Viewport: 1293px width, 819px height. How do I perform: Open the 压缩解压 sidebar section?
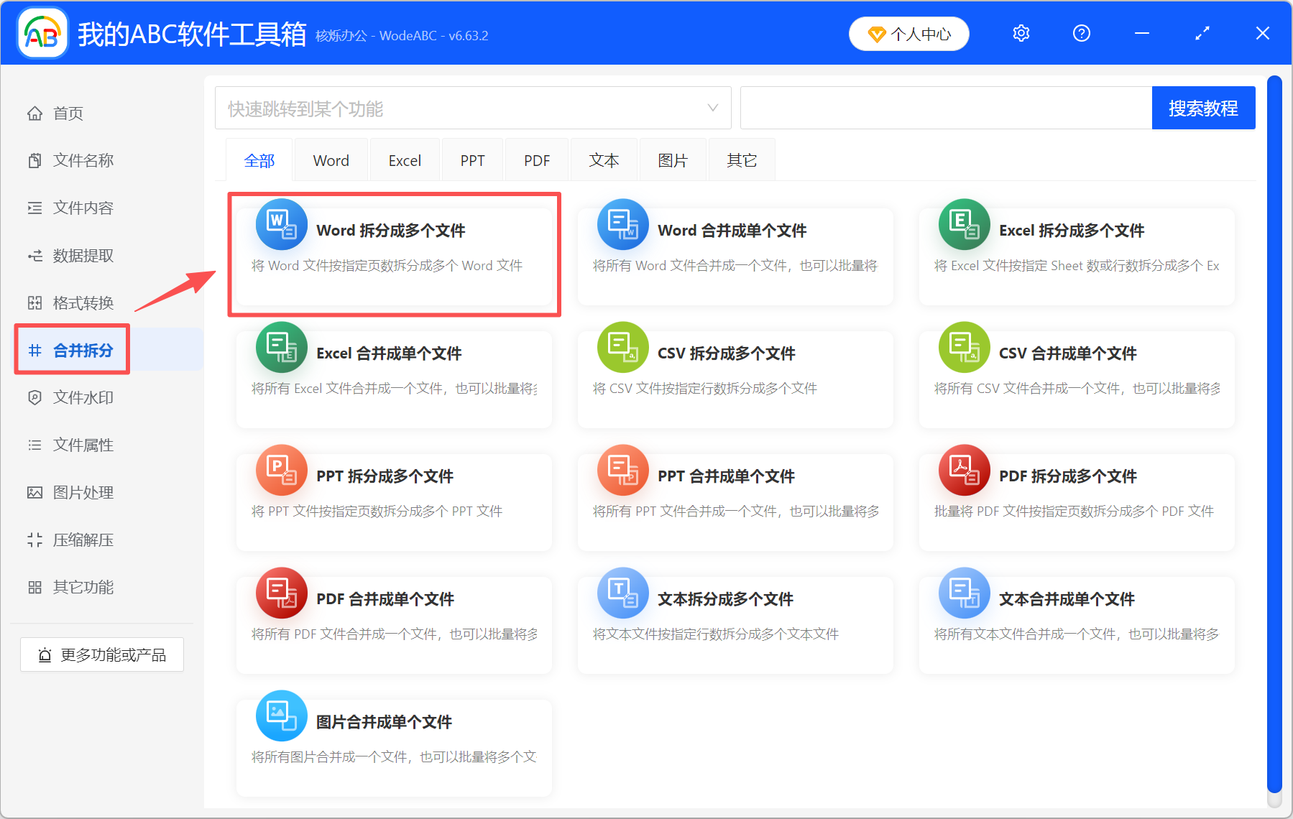82,540
